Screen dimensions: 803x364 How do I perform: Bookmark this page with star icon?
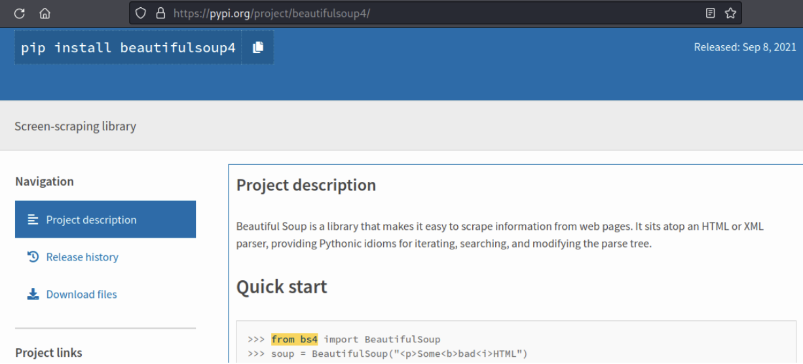tap(730, 13)
